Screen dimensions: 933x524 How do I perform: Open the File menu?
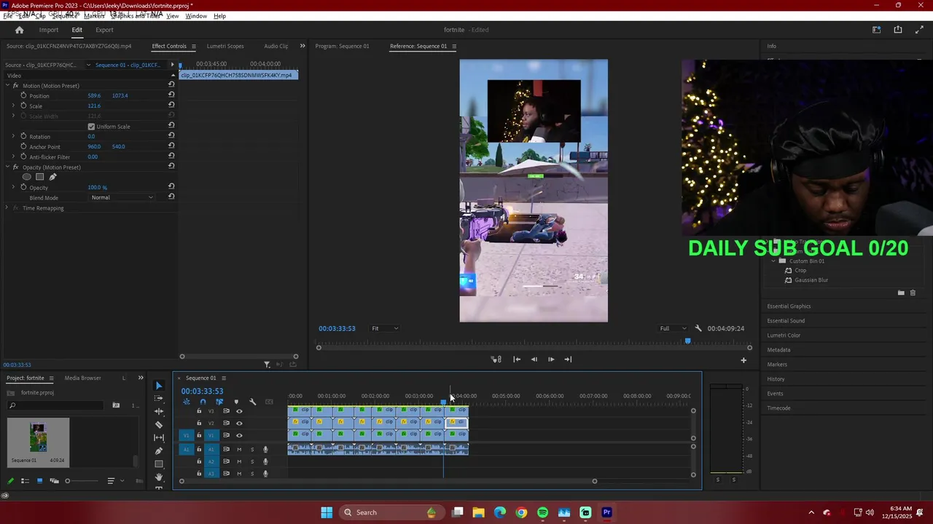(7, 16)
